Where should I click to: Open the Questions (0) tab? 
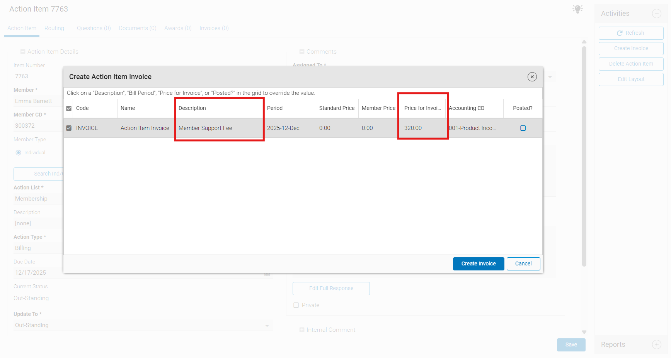pos(94,28)
